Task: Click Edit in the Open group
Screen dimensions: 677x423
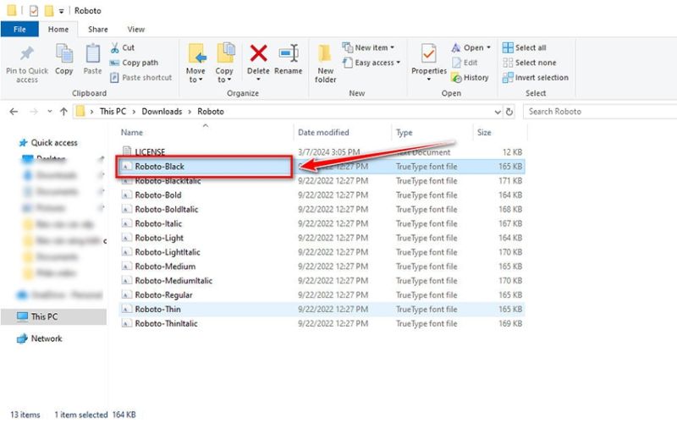Action: point(465,63)
